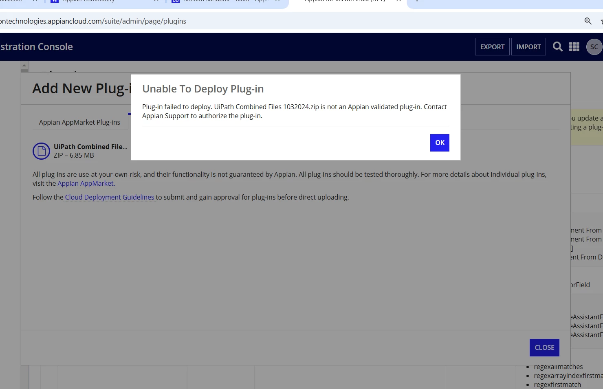
Task: Open search using the header magnifier icon
Action: tap(558, 47)
